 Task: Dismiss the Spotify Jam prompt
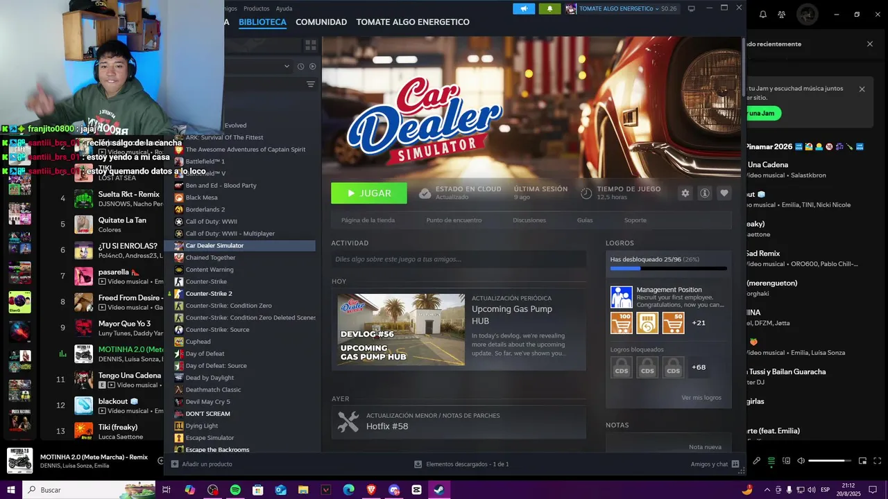862,89
